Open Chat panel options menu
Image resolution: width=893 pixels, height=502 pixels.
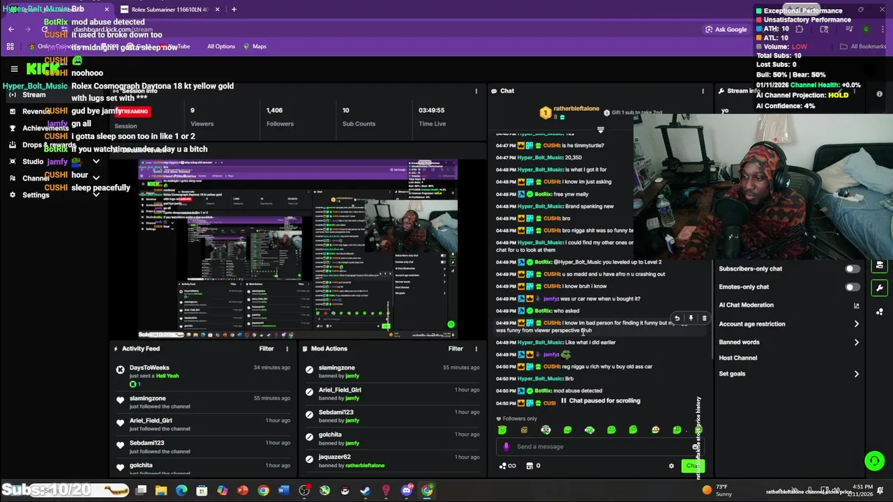(x=703, y=91)
